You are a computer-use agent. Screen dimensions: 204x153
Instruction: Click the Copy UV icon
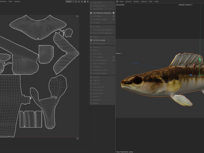[x=91, y=77]
